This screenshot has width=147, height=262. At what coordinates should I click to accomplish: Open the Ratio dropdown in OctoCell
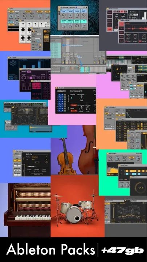coord(73,111)
